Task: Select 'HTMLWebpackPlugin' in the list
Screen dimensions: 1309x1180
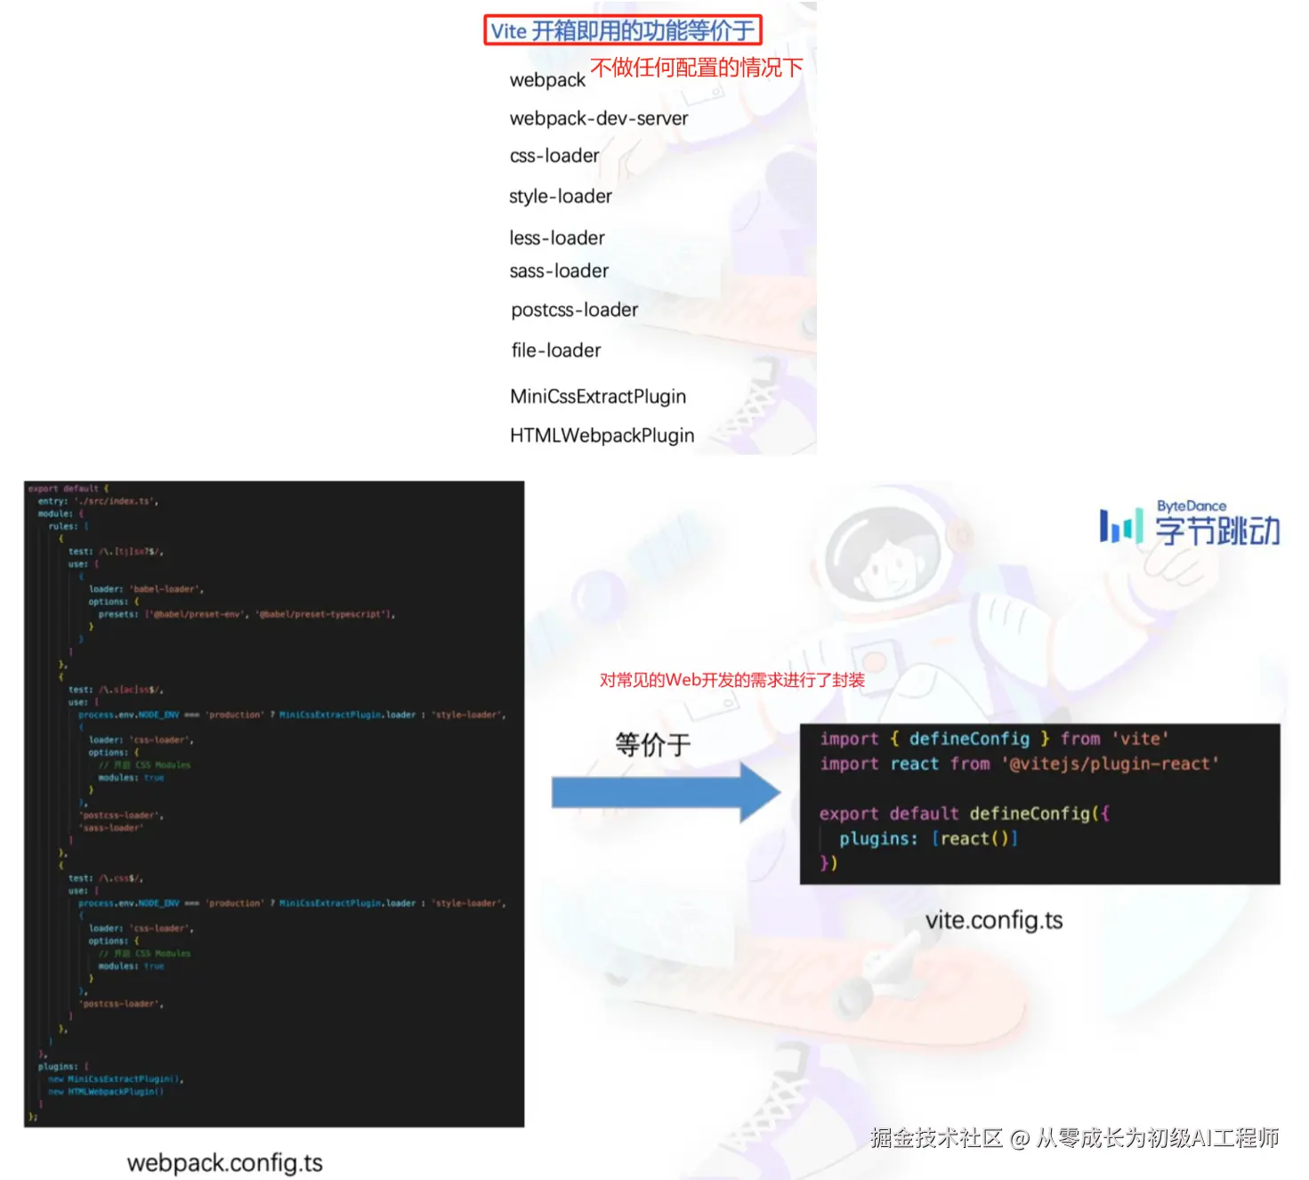Action: [x=602, y=436]
